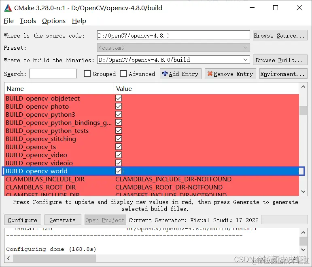
Task: Click the output log horizontal scrollbar thumb
Action: 55,258
